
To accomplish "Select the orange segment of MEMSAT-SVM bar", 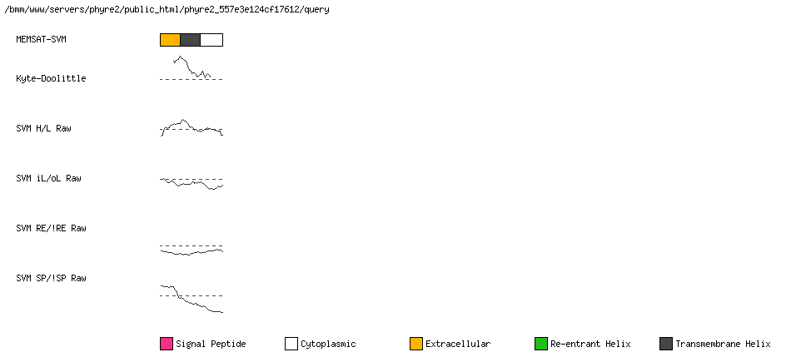I will click(x=170, y=40).
